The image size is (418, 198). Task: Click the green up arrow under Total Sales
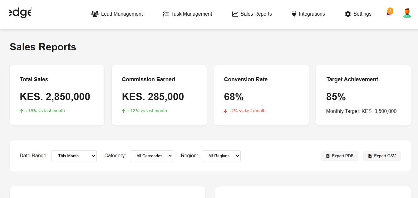point(21,111)
